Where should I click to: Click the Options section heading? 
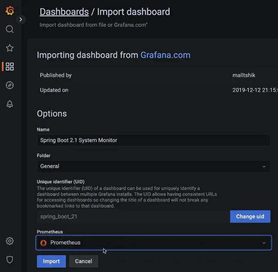click(x=52, y=113)
